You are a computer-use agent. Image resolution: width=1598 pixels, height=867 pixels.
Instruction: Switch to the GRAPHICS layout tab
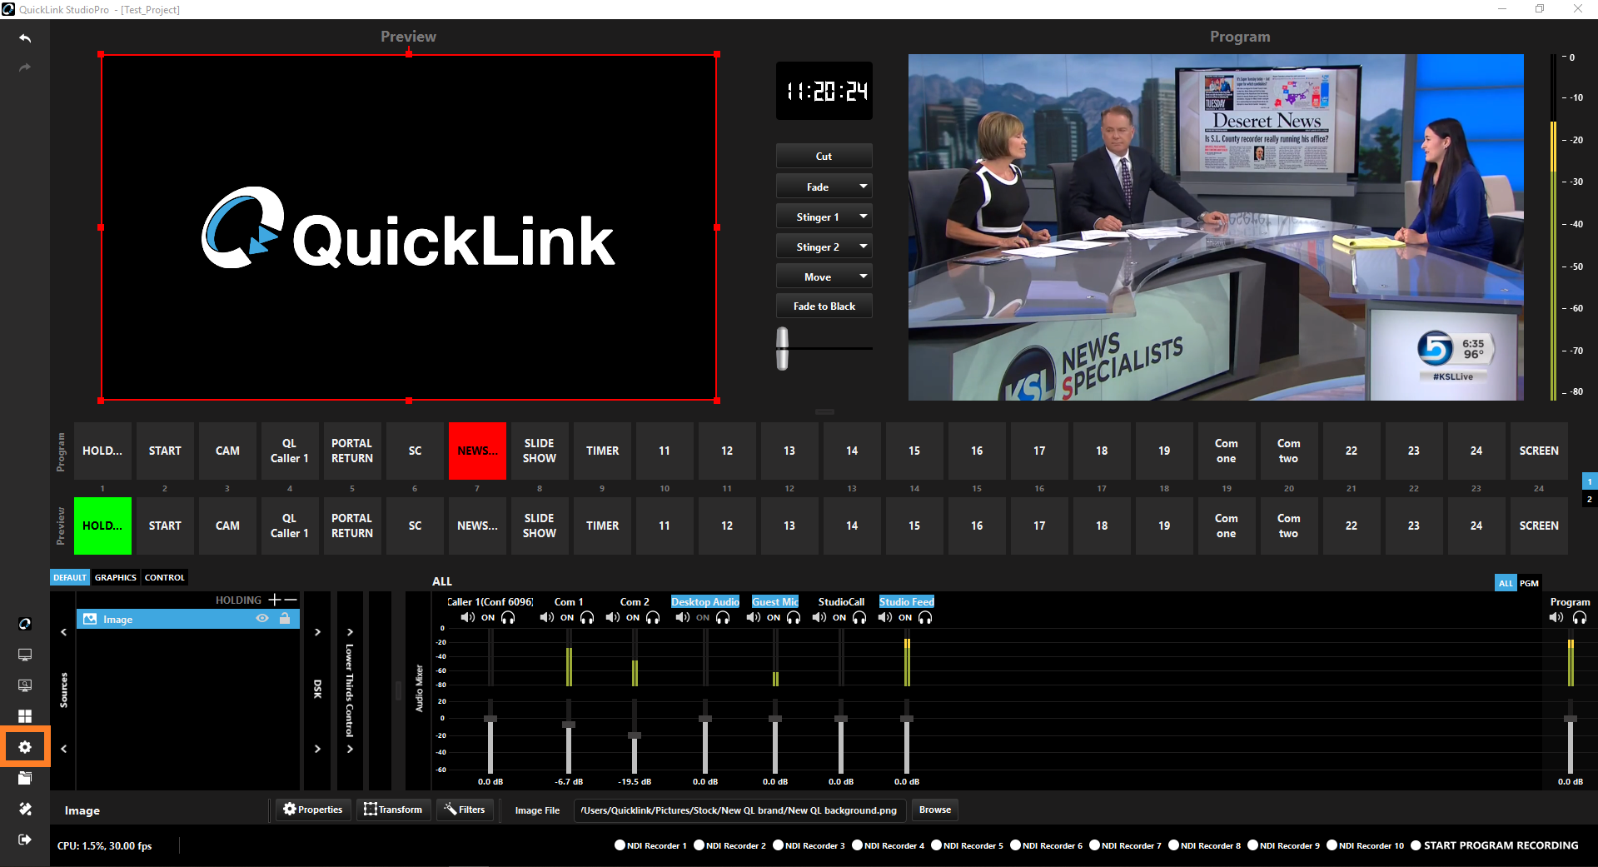pyautogui.click(x=116, y=577)
